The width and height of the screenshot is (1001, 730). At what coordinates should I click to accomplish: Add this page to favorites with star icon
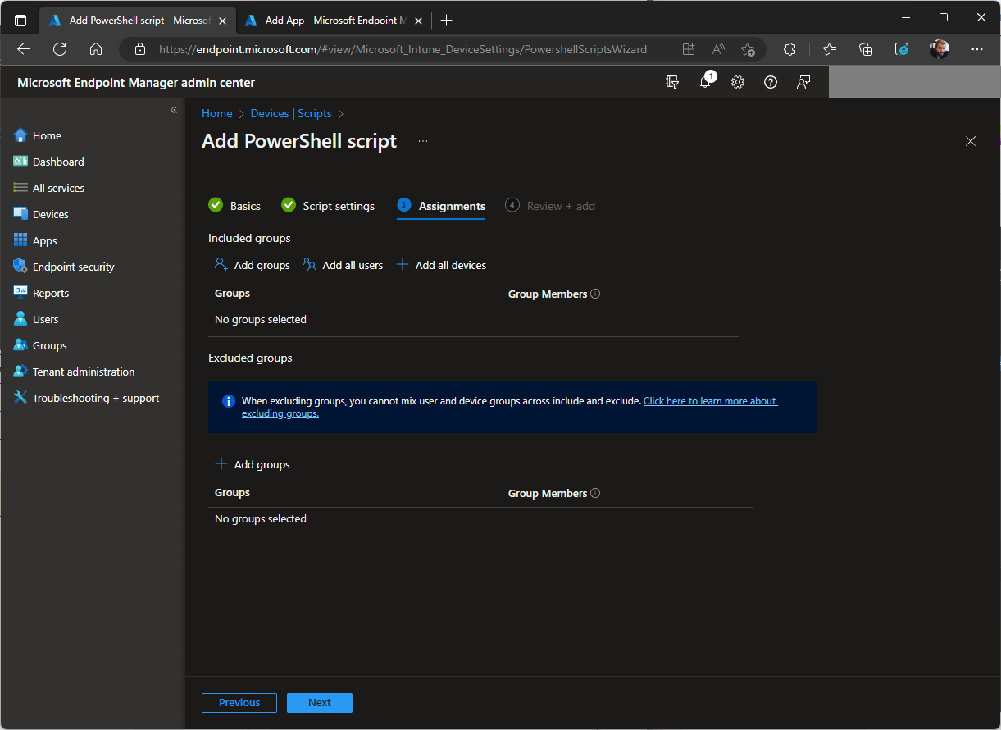click(748, 49)
